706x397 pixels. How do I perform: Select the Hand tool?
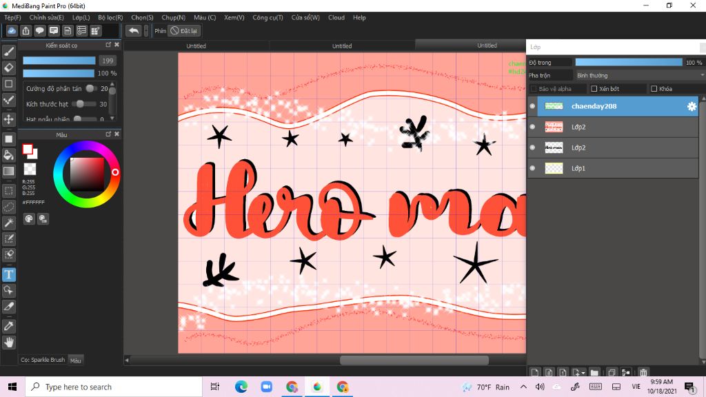8,343
